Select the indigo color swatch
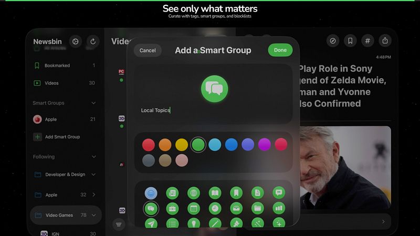 (x=248, y=145)
